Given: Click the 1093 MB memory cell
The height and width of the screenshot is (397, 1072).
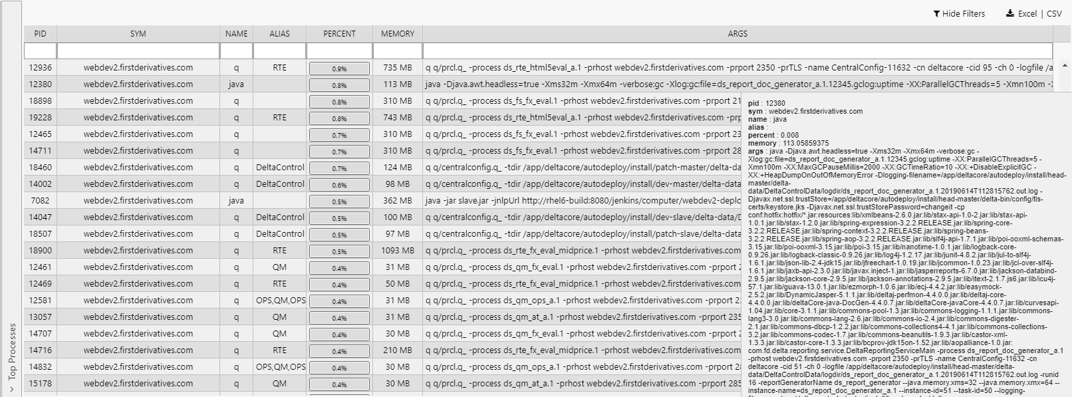Looking at the screenshot, I should click(x=398, y=251).
